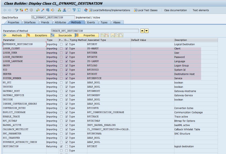Viewport: 226px width, 154px height.
Task: Click the Display/Change toggle icon
Action: pyautogui.click(x=17, y=10)
